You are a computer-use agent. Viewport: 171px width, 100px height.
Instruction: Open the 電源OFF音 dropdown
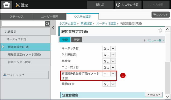click(109, 84)
